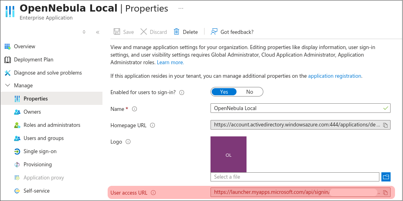Viewport: 403px width, 201px height.
Task: Copy the Homepage URL value
Action: click(385, 125)
